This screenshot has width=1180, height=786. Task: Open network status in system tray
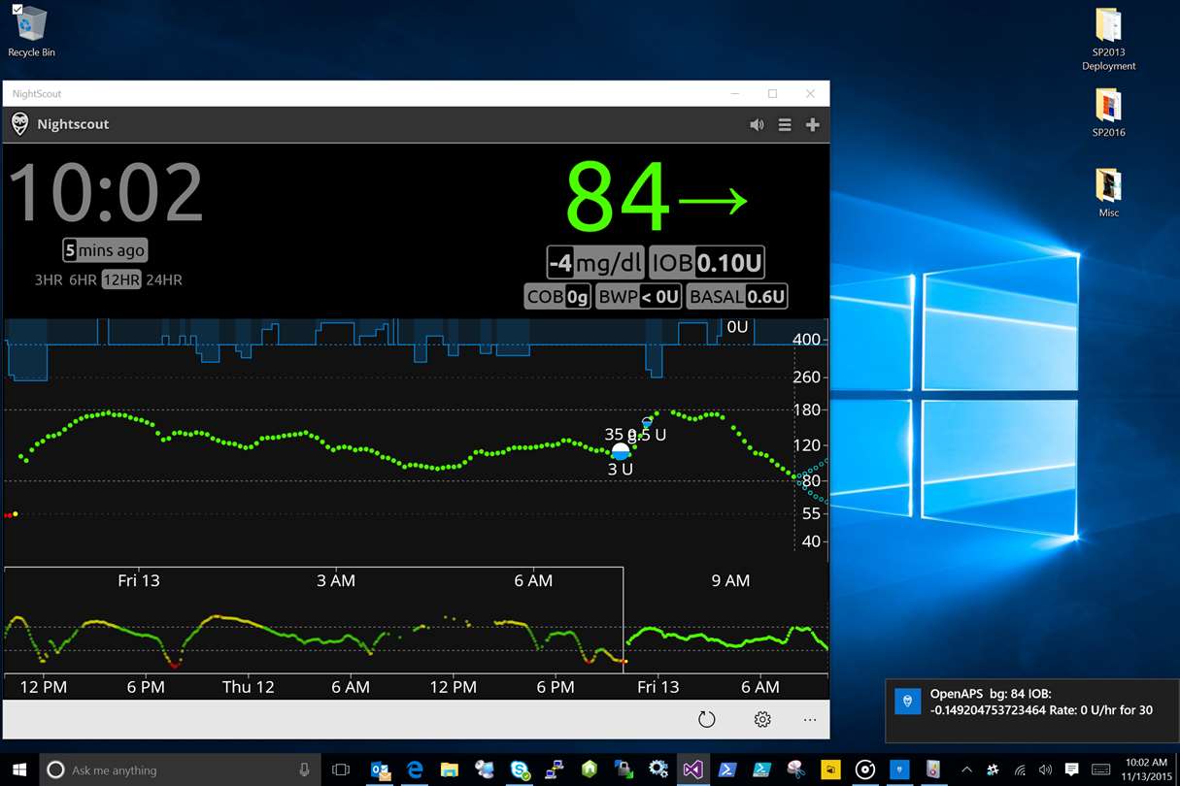tap(1021, 770)
